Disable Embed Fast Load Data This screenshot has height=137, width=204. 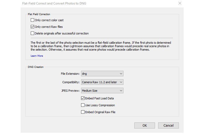pos(83,98)
